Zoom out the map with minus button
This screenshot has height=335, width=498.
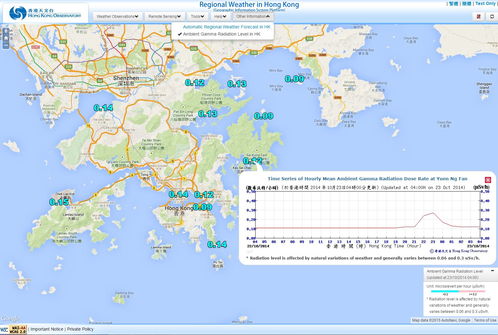tap(6, 45)
